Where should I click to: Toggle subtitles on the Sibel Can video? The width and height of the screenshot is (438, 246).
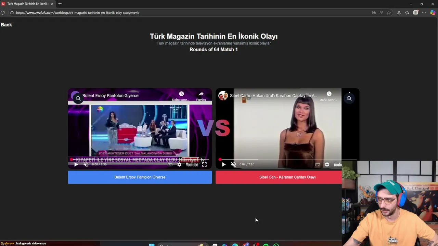[318, 164]
